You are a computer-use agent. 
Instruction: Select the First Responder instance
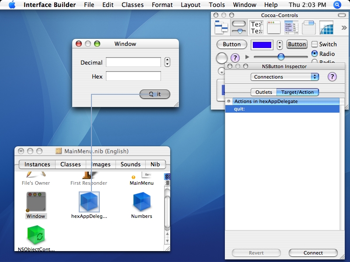click(x=89, y=179)
